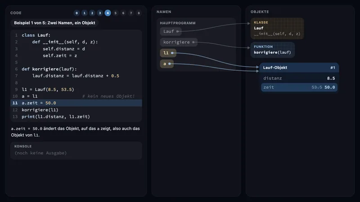
Task: Jump to step 5 in the step indicator
Action: (116, 13)
